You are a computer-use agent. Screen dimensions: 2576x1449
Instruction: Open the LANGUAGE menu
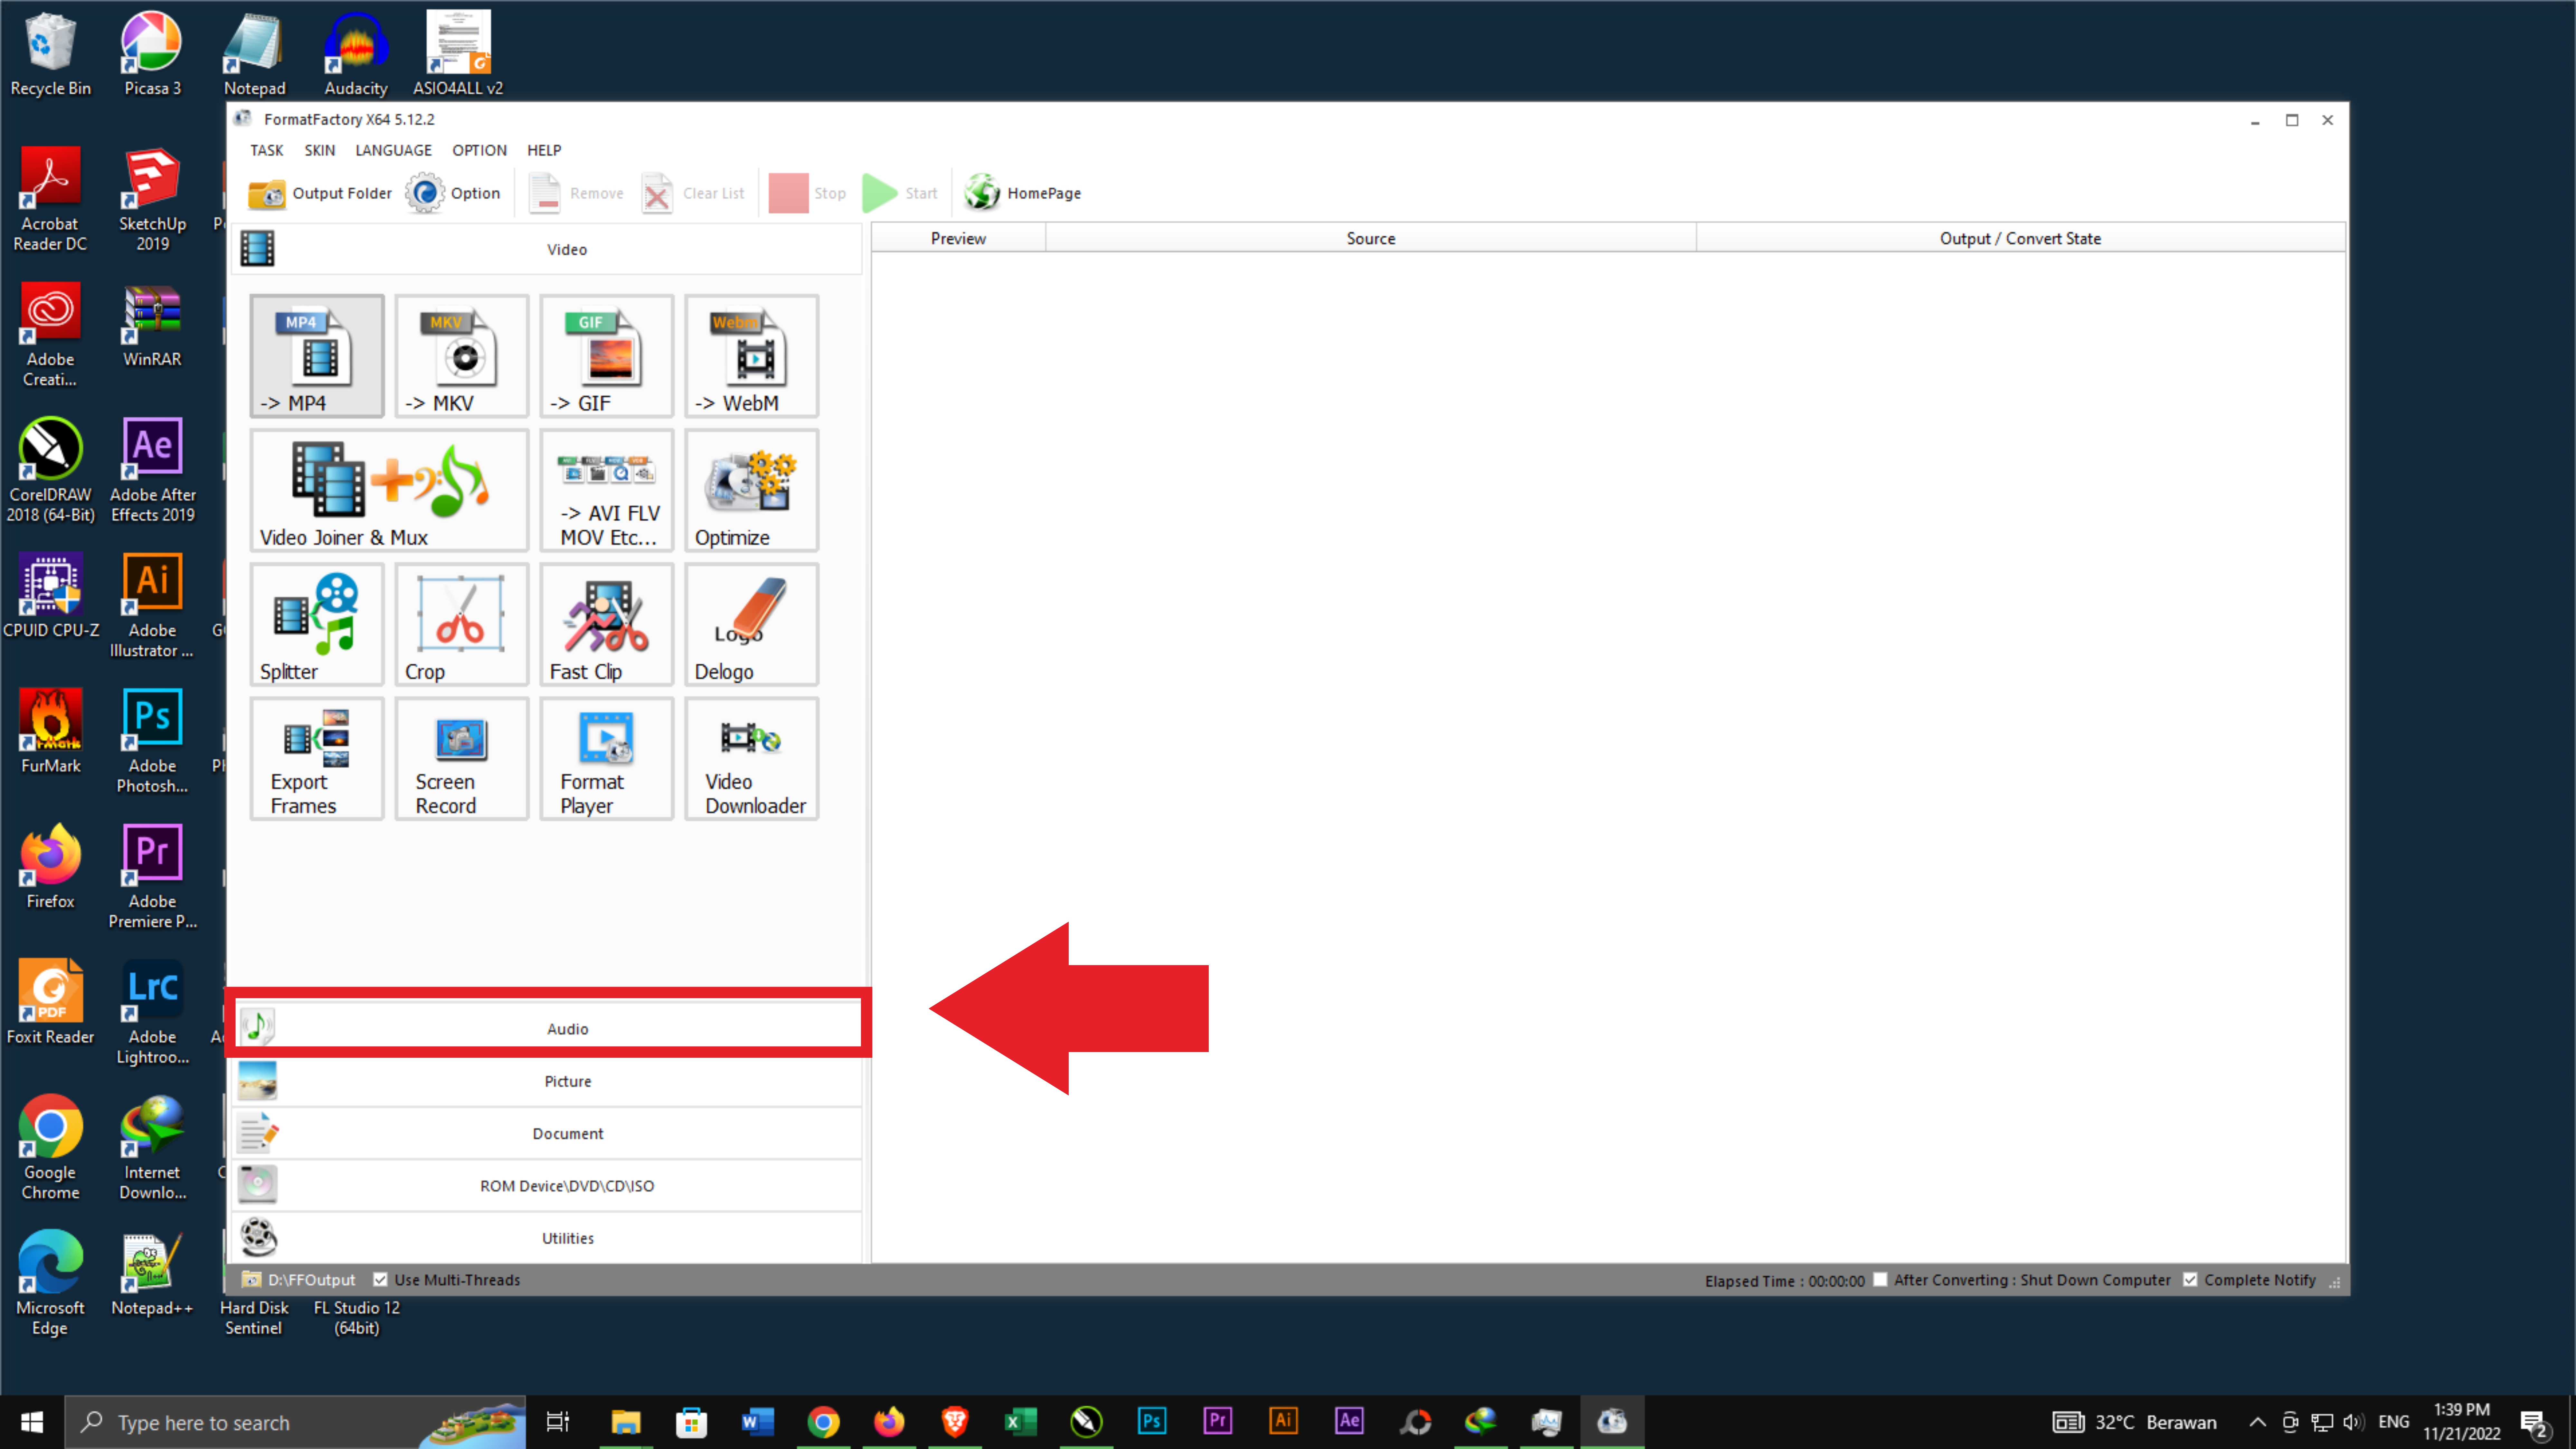point(393,150)
